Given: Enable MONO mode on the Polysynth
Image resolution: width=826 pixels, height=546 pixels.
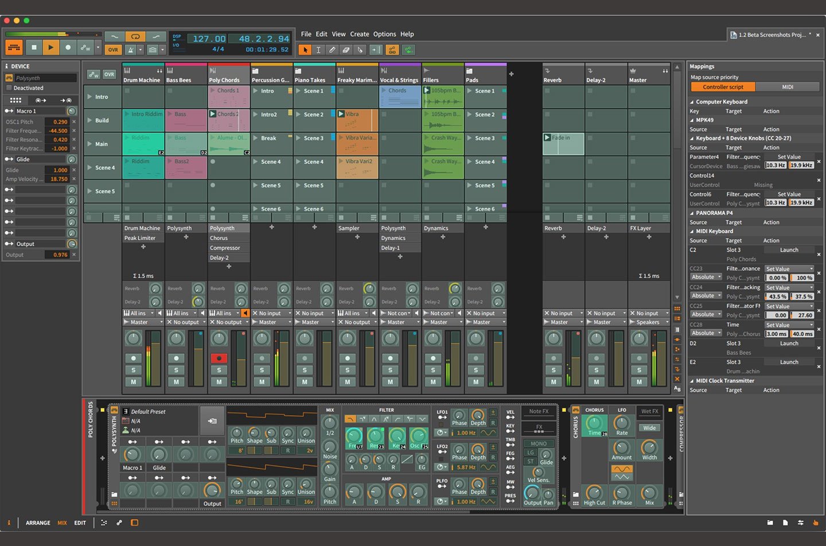Looking at the screenshot, I should 538,443.
